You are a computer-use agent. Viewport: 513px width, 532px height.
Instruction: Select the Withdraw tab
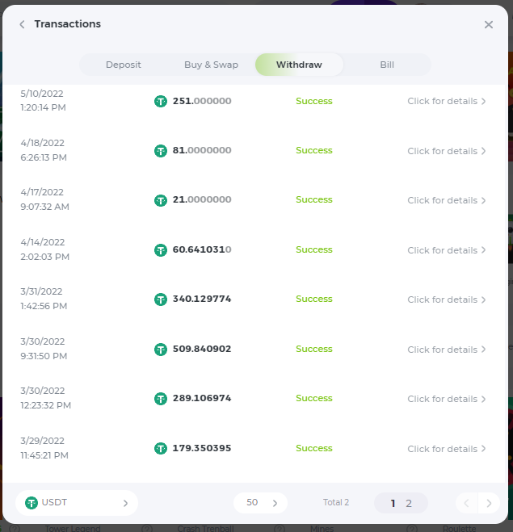coord(299,65)
